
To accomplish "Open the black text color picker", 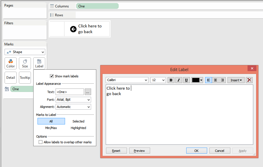I will pyautogui.click(x=197, y=80).
